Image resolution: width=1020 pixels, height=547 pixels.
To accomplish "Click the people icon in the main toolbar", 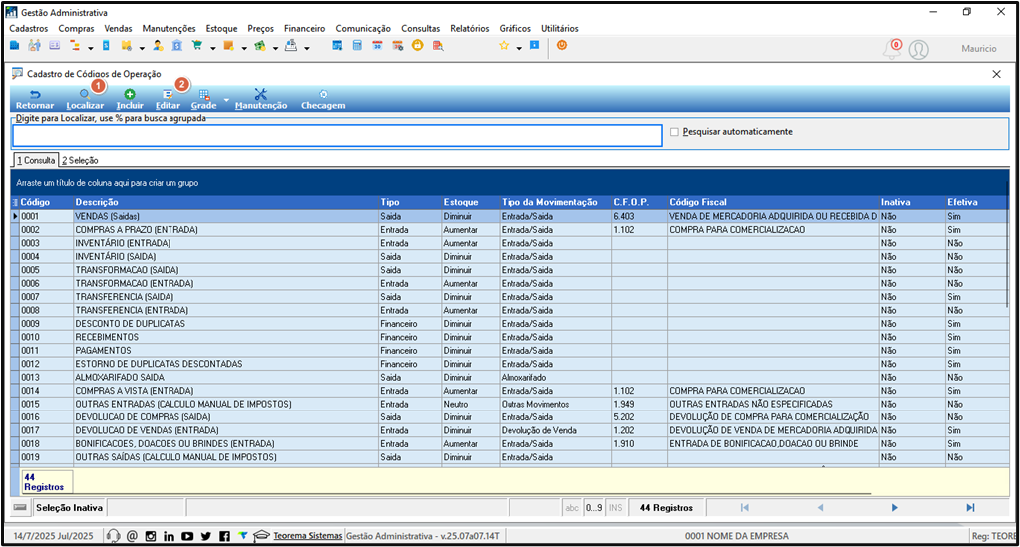I will point(35,46).
